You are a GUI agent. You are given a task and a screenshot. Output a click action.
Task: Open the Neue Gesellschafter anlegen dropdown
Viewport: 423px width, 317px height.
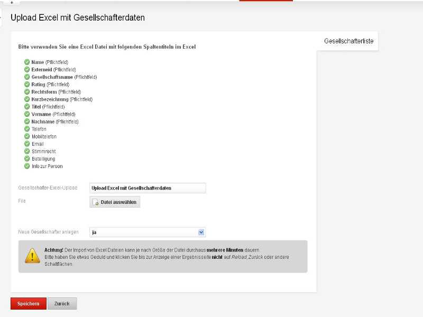point(148,232)
